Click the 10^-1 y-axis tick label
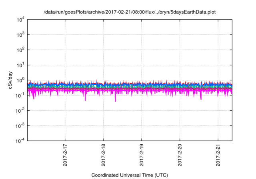Viewport: 256px width, 179px height. [x=20, y=95]
